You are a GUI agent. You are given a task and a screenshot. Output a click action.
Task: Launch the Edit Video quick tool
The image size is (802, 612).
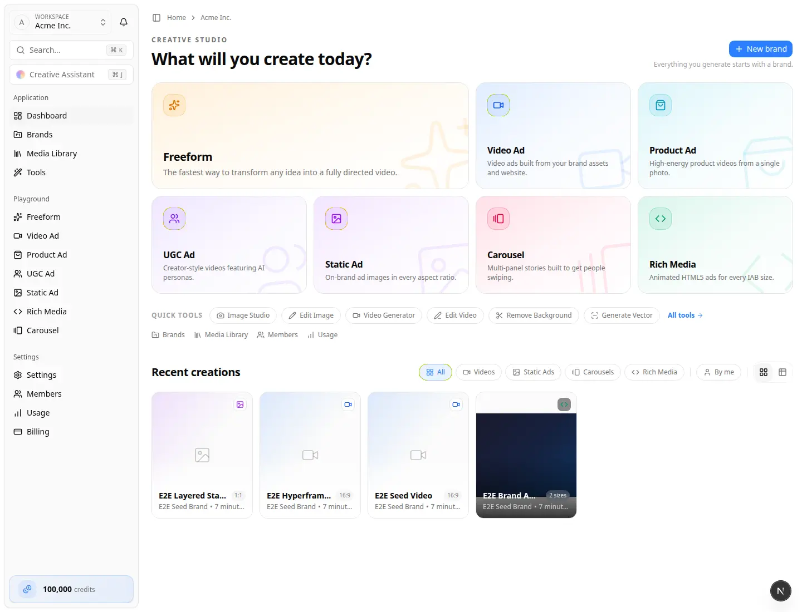(x=455, y=315)
